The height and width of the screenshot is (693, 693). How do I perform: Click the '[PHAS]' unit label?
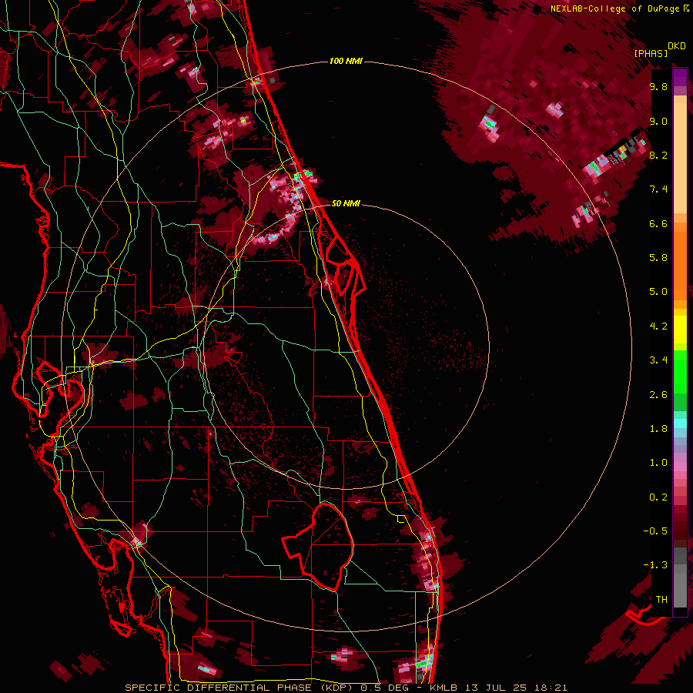pos(651,53)
